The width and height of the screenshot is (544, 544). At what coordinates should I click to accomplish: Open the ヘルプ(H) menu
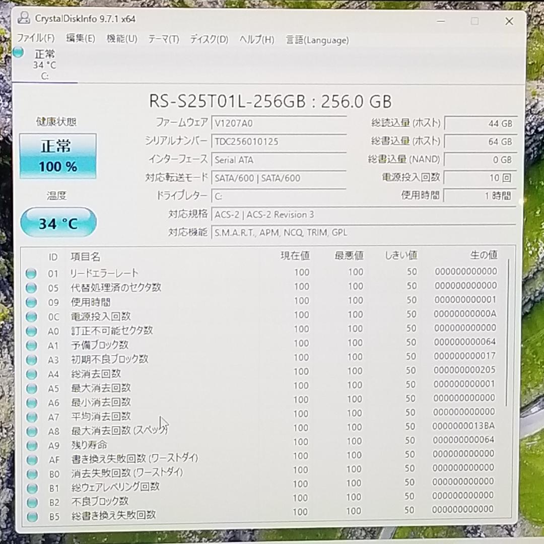(x=256, y=39)
